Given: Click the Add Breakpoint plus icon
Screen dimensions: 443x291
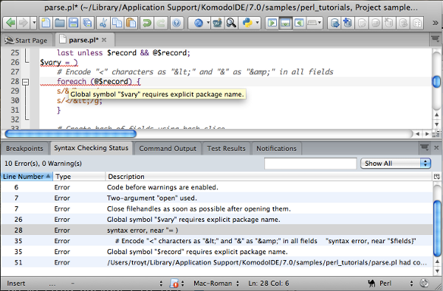Looking at the screenshot, I should 348,23.
